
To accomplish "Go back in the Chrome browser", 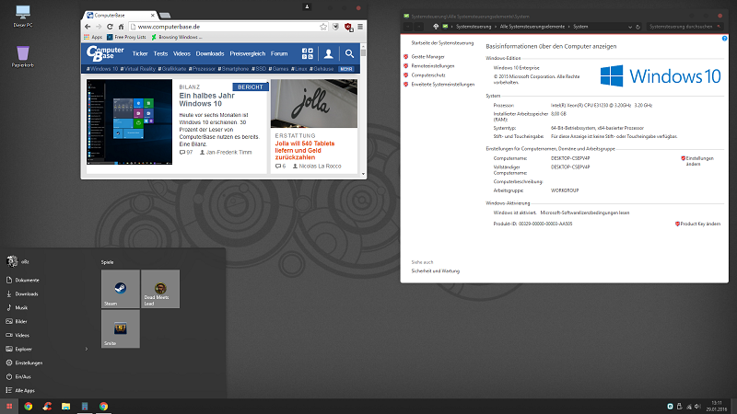I will (88, 27).
